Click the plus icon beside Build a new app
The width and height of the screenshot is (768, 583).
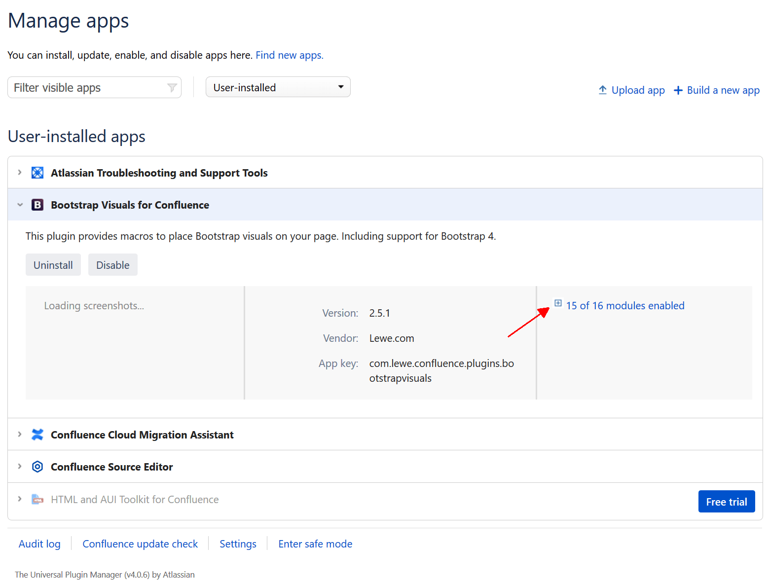(678, 90)
